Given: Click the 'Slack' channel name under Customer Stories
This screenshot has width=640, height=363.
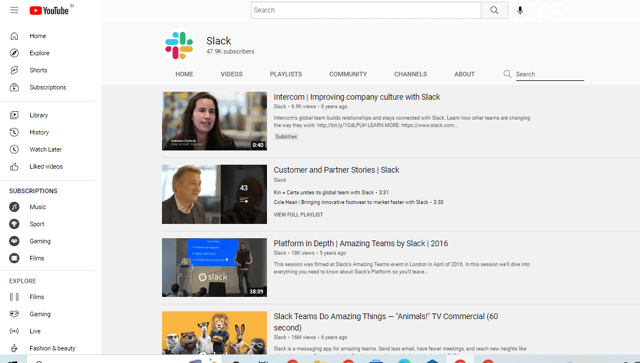Looking at the screenshot, I should (280, 180).
